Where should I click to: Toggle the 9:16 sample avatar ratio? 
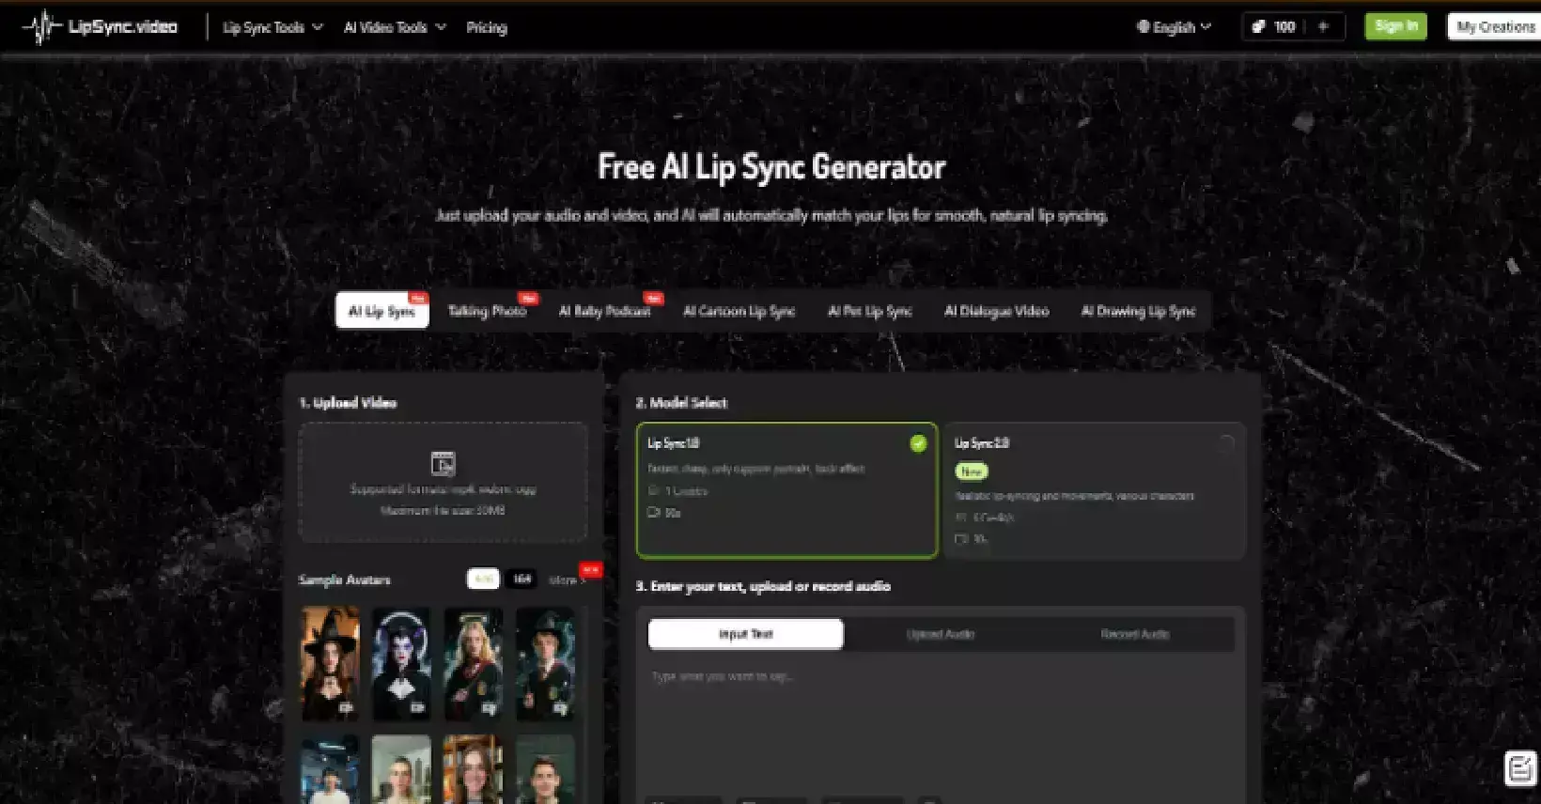tap(483, 579)
